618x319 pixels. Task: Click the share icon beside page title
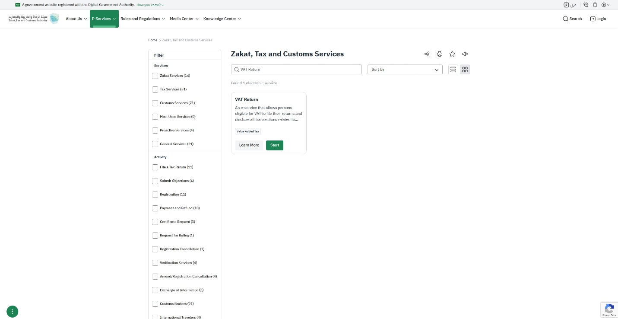[427, 54]
